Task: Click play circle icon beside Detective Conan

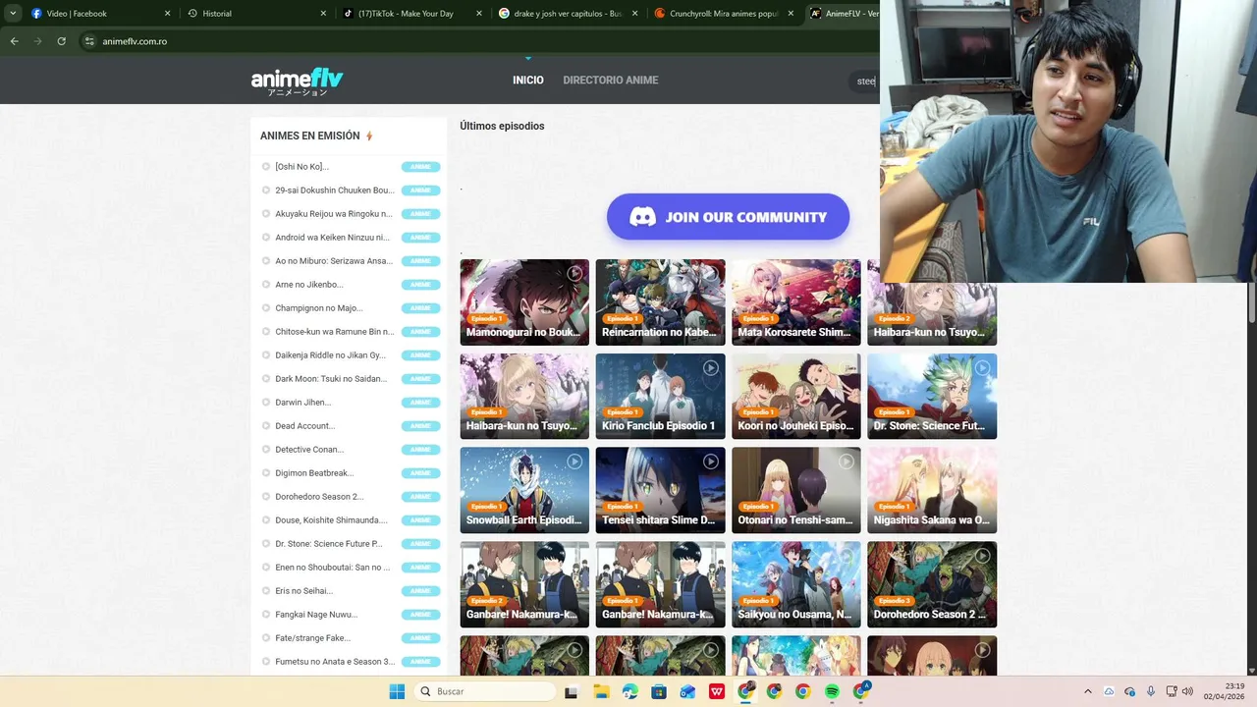Action: tap(266, 450)
